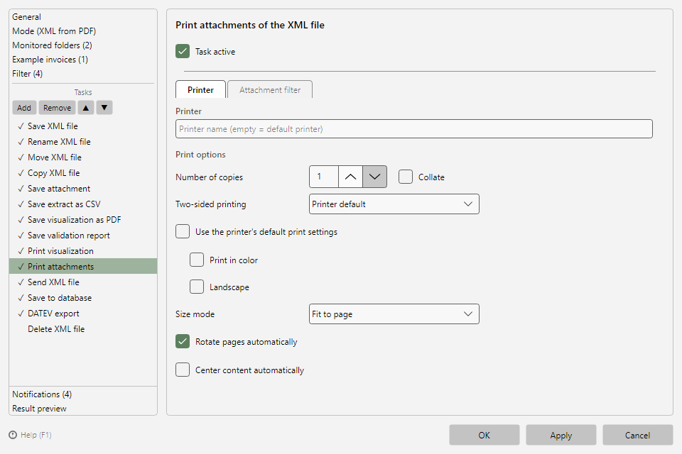Open Example invoices (1) section

pos(50,60)
